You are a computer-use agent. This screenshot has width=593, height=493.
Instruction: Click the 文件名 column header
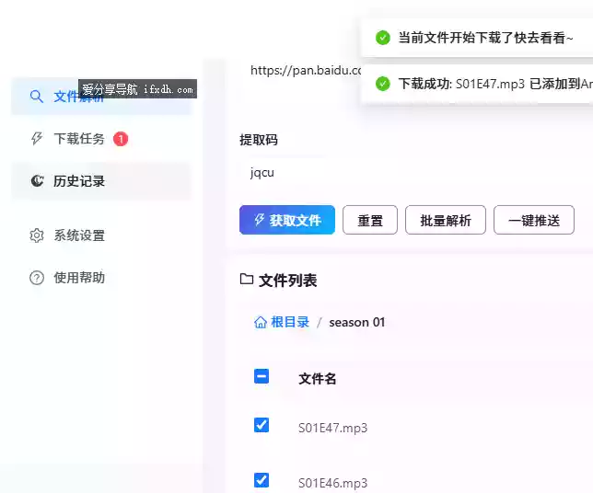(x=318, y=379)
